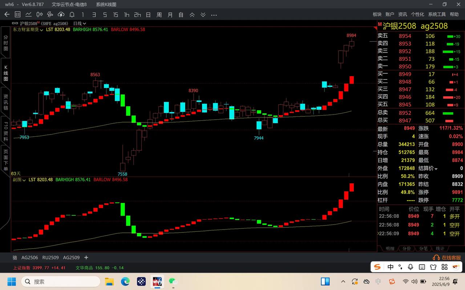The image size is (465, 290).
Task: Add a new tab with plus button
Action: pyautogui.click(x=86, y=258)
